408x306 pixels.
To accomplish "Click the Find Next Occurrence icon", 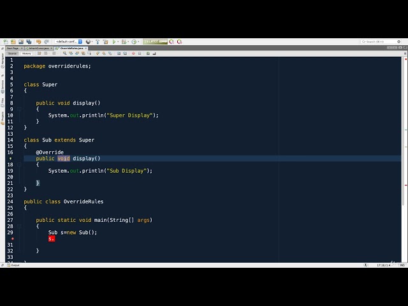I will point(77,54).
